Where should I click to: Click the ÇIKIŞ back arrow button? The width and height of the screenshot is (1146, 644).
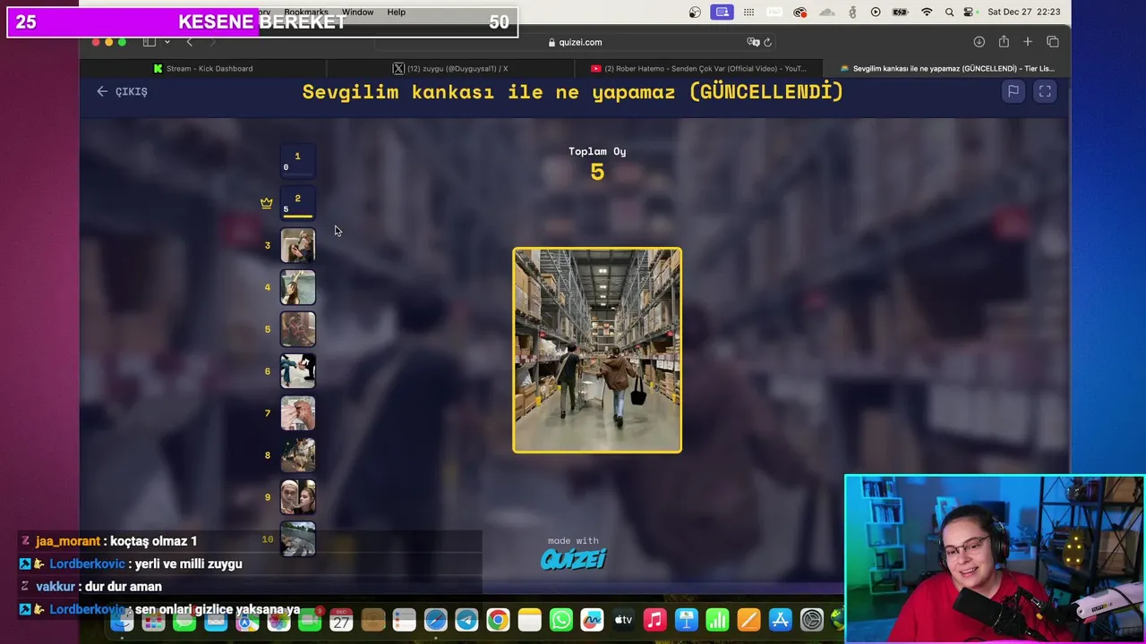point(122,91)
